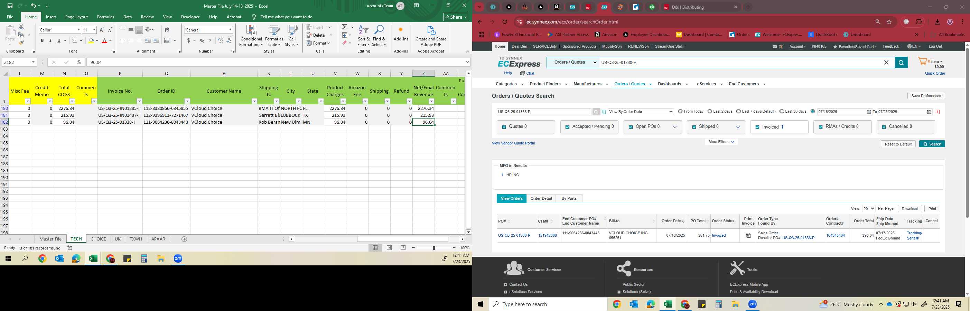Reload the Chrome page
970x311 pixels.
tap(505, 22)
